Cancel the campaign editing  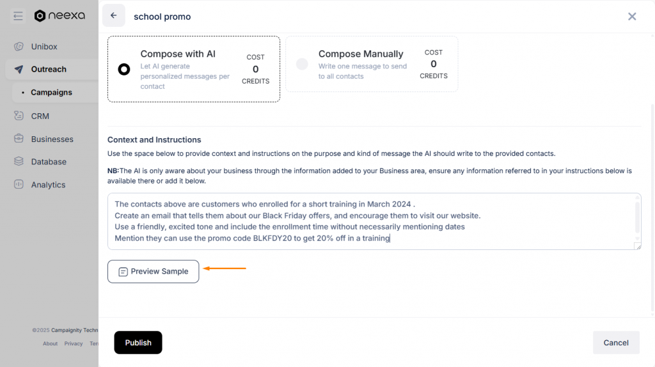(x=616, y=343)
